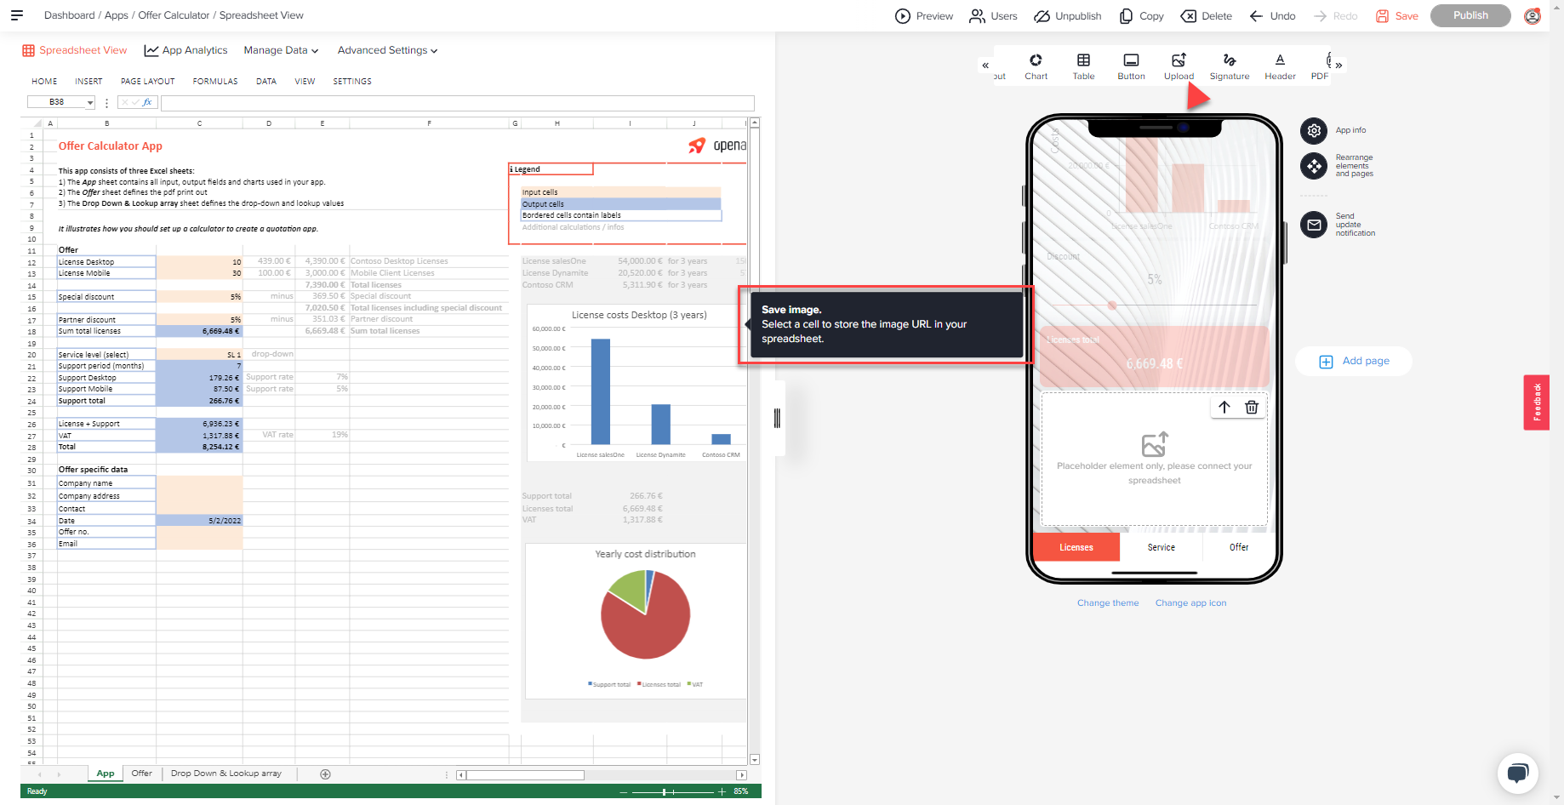
Task: Click the Add page button
Action: 1354,361
